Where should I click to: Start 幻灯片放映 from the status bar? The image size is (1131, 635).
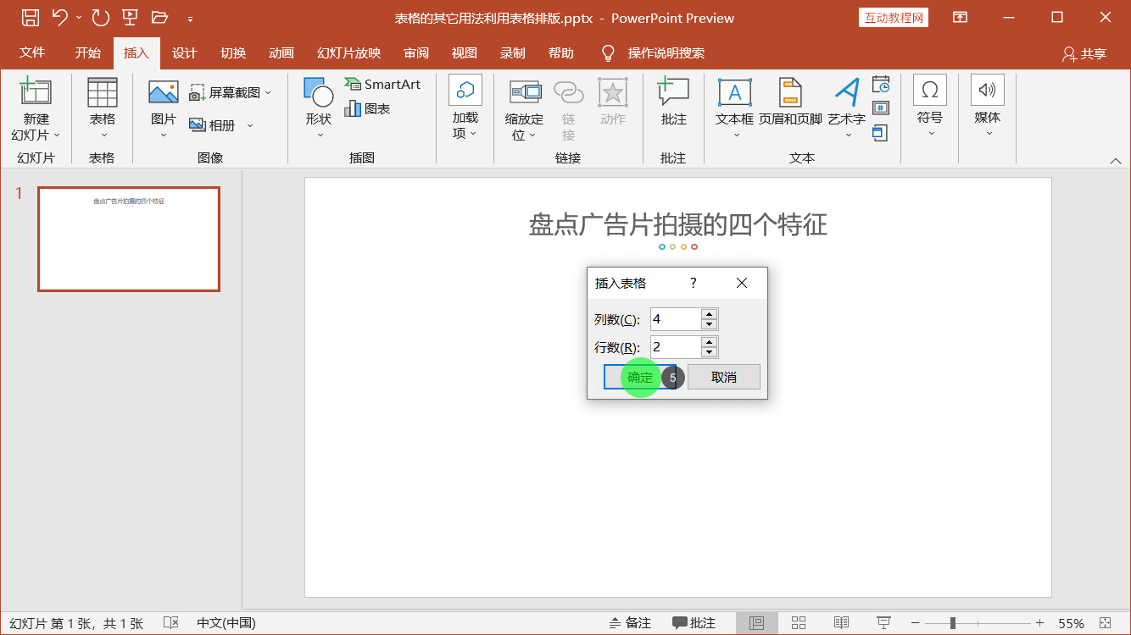tap(883, 622)
